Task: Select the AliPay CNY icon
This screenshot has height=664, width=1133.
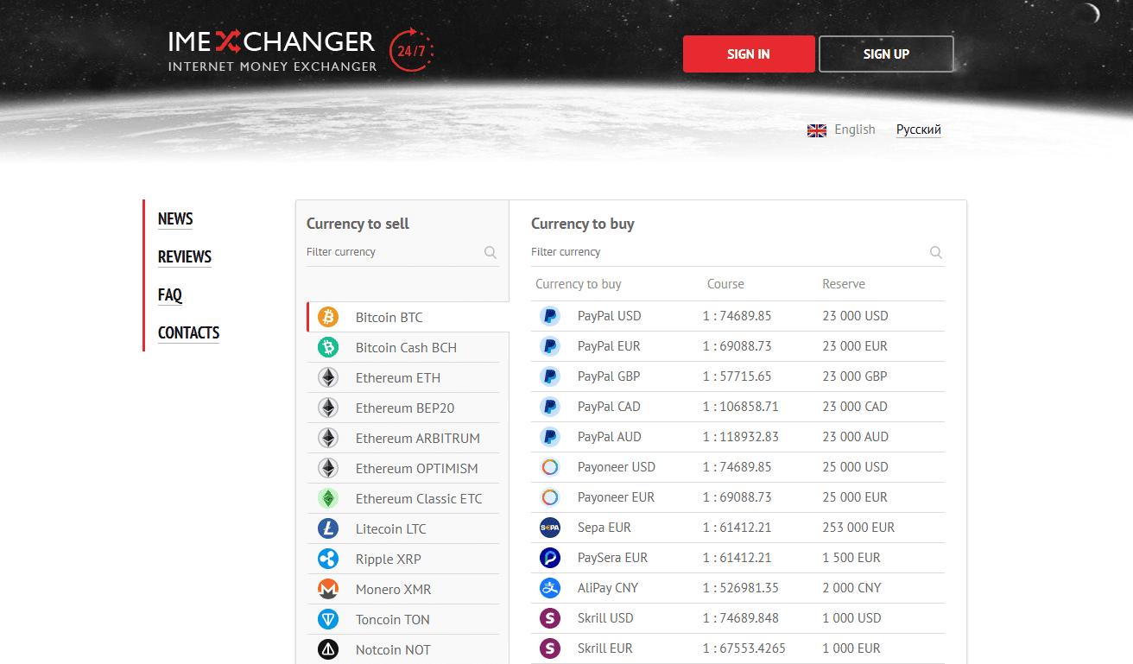Action: tap(550, 587)
